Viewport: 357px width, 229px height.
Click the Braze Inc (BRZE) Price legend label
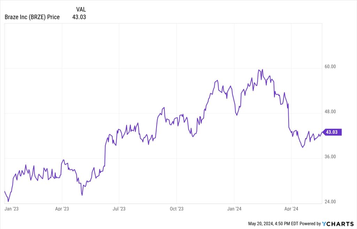(x=32, y=17)
